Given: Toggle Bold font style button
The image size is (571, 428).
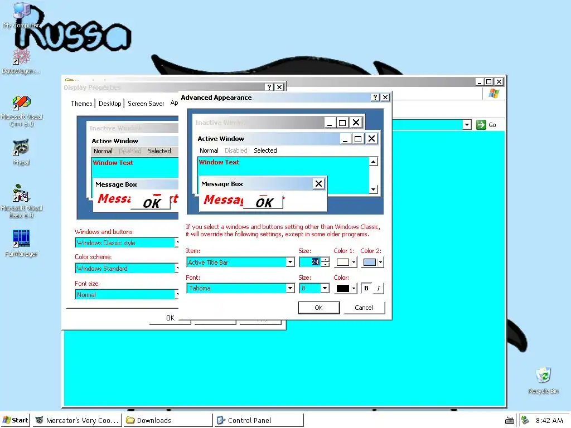Looking at the screenshot, I should point(366,288).
